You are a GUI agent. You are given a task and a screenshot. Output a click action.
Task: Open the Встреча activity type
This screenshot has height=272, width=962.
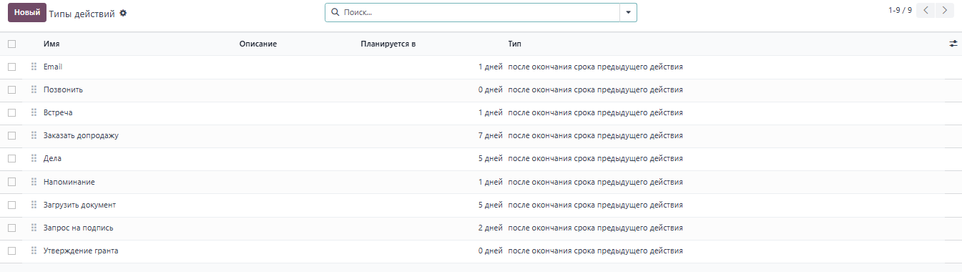coord(58,112)
